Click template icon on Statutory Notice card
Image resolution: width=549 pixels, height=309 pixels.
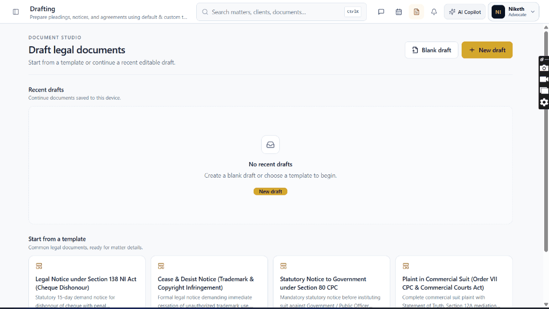pos(283,266)
